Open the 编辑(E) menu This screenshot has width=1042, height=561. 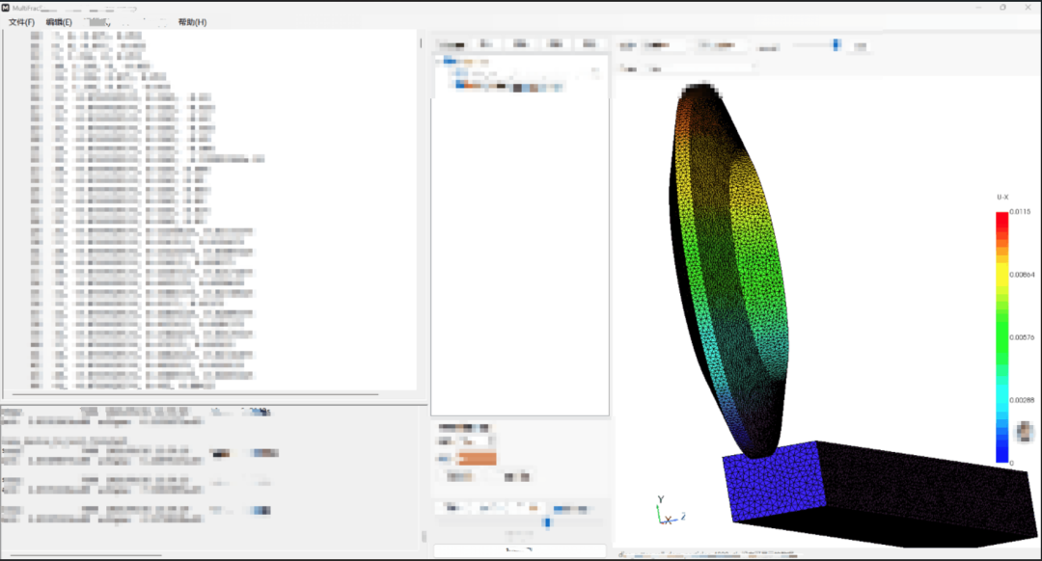(x=59, y=22)
